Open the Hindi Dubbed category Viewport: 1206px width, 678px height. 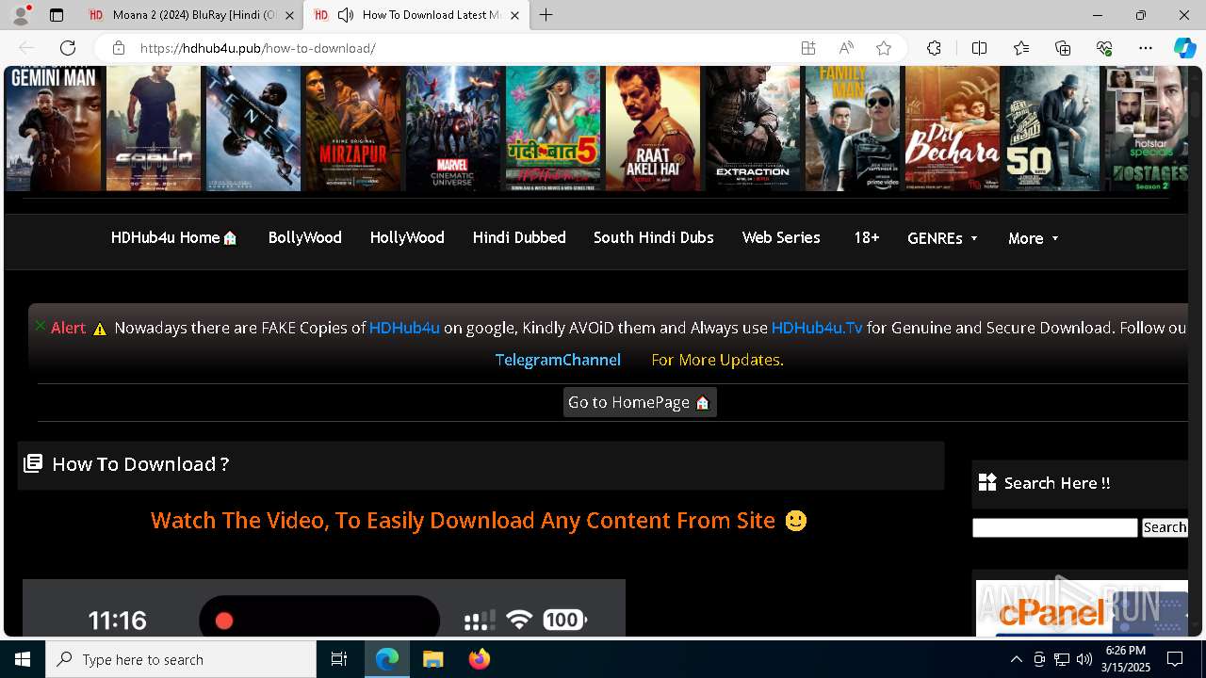519,238
